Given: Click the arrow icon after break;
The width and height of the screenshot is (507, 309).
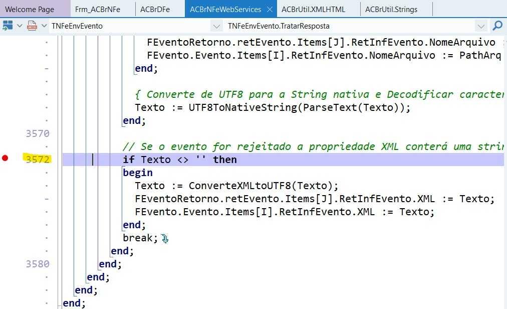Looking at the screenshot, I should pyautogui.click(x=165, y=239).
